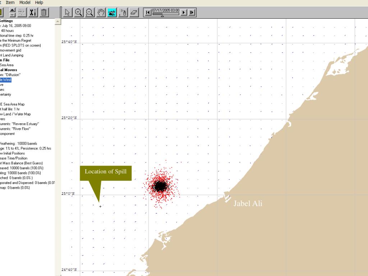Image resolution: width=368 pixels, height=276 pixels.
Task: Pick the eraser tool
Action: tap(134, 13)
